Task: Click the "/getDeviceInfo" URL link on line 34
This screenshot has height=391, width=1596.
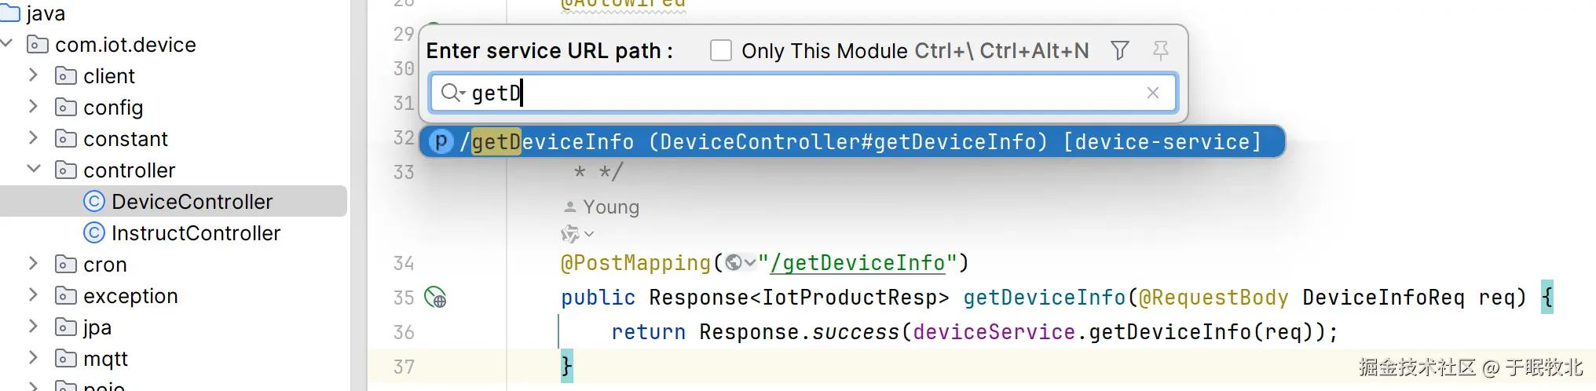Action: 858,263
